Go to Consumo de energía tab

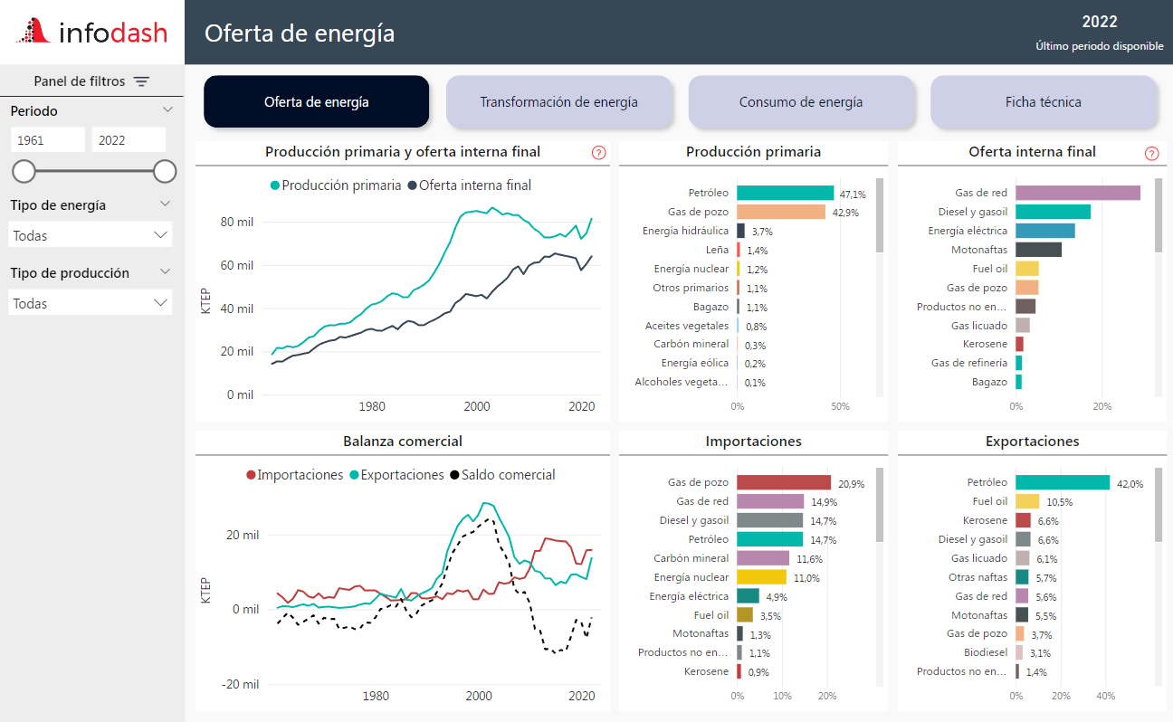click(801, 101)
